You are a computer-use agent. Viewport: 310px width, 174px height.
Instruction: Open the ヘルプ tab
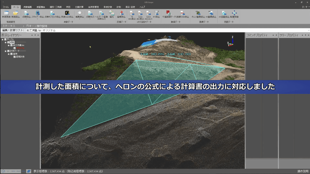142,7
